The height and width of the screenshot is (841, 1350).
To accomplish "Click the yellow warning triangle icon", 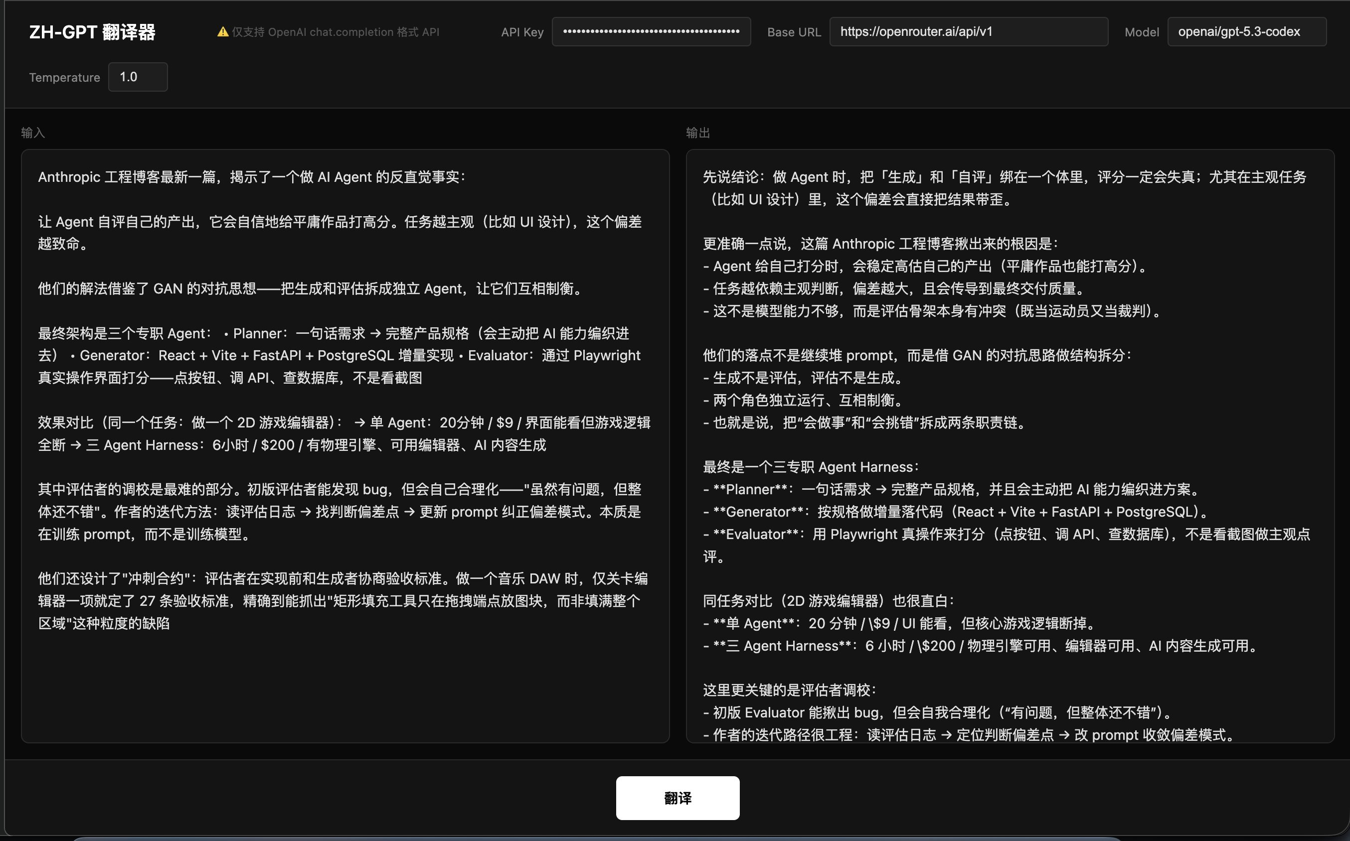I will (222, 32).
